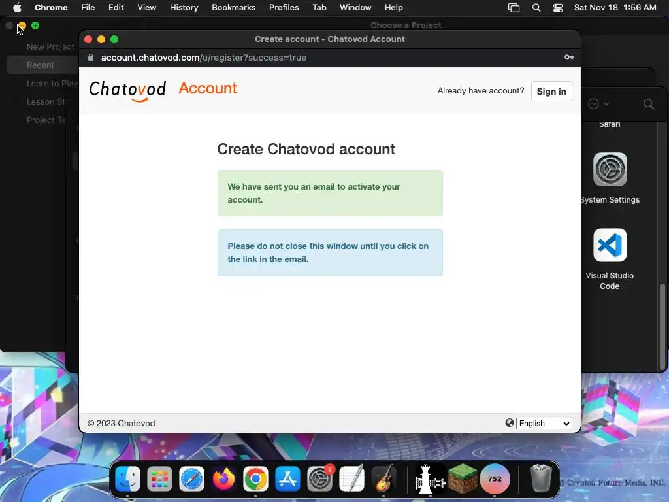Launch Safari compass icon in dock

coord(191,478)
